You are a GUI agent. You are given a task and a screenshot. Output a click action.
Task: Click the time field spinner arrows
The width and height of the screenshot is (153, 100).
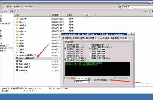coord(89,82)
